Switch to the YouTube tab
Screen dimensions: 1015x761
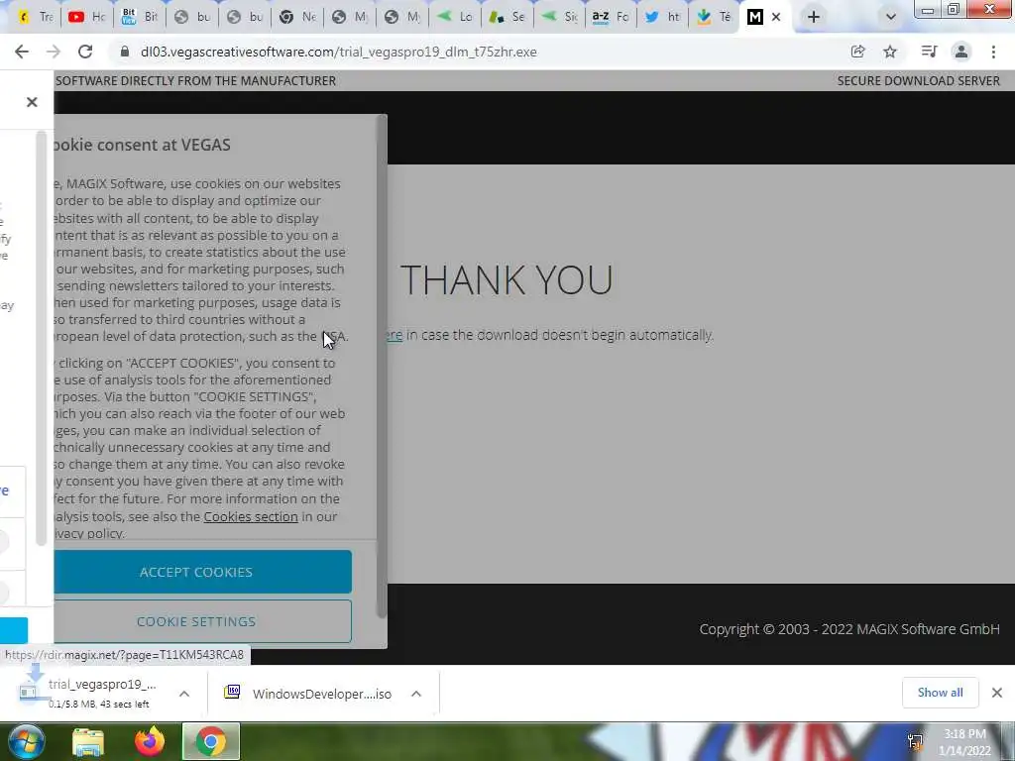pos(87,18)
